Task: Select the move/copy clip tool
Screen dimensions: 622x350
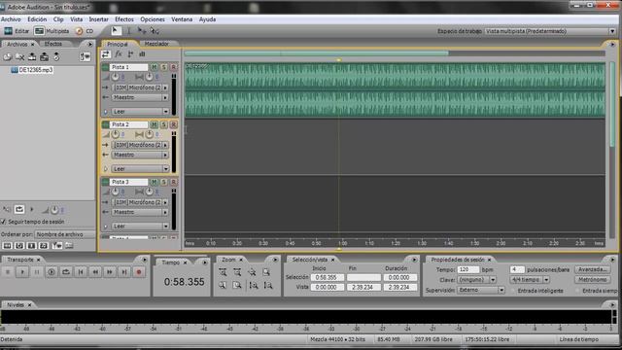Action: pyautogui.click(x=141, y=30)
